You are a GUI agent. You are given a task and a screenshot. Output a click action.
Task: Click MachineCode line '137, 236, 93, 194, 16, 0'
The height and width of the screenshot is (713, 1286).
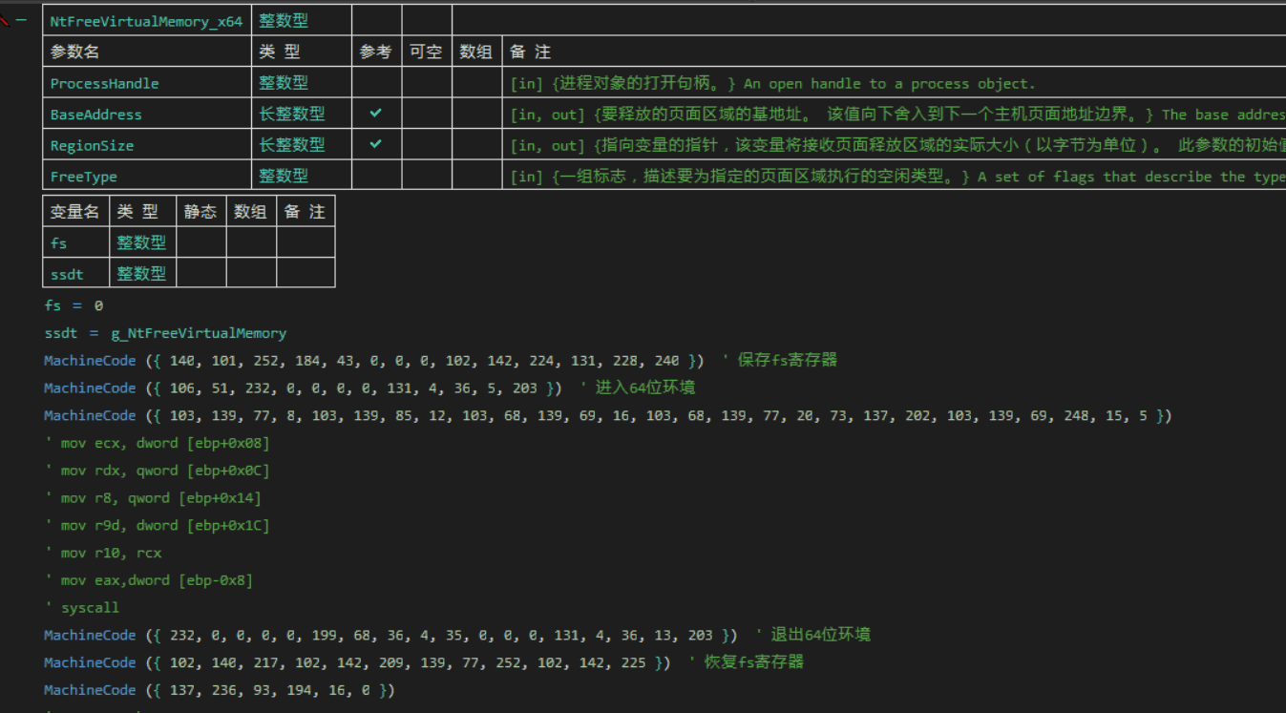219,690
